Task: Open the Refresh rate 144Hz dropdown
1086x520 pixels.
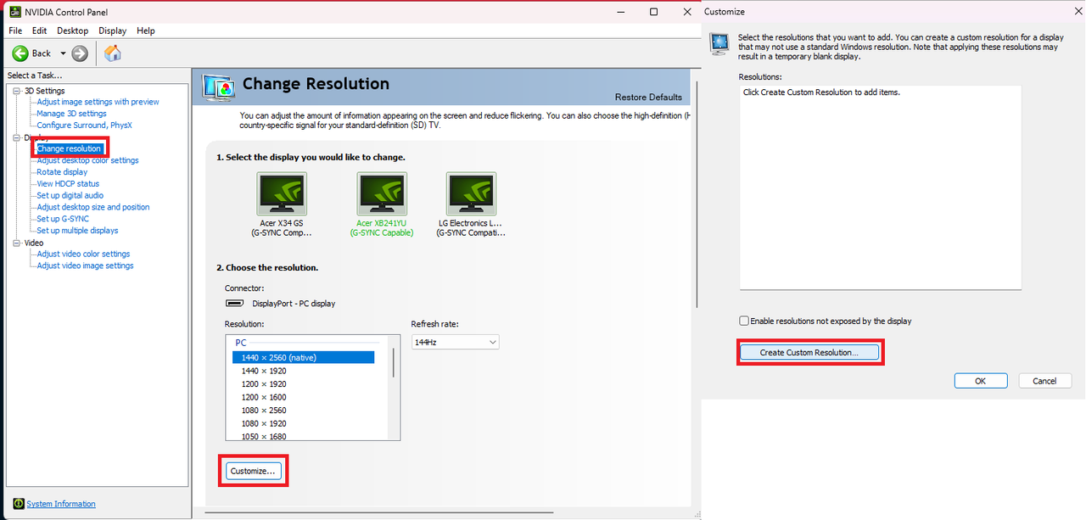Action: [x=456, y=342]
